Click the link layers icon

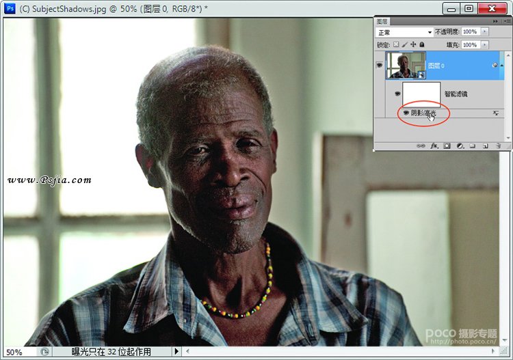(421, 146)
